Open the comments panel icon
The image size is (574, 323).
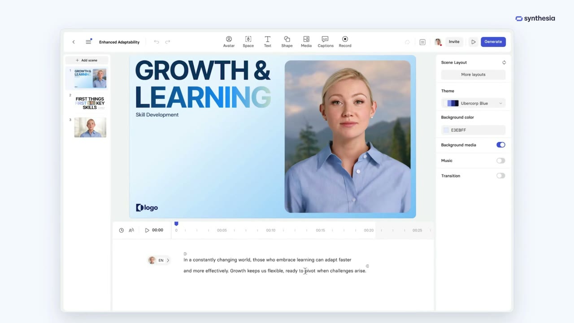click(x=422, y=42)
